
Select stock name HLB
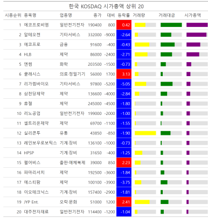(27, 54)
